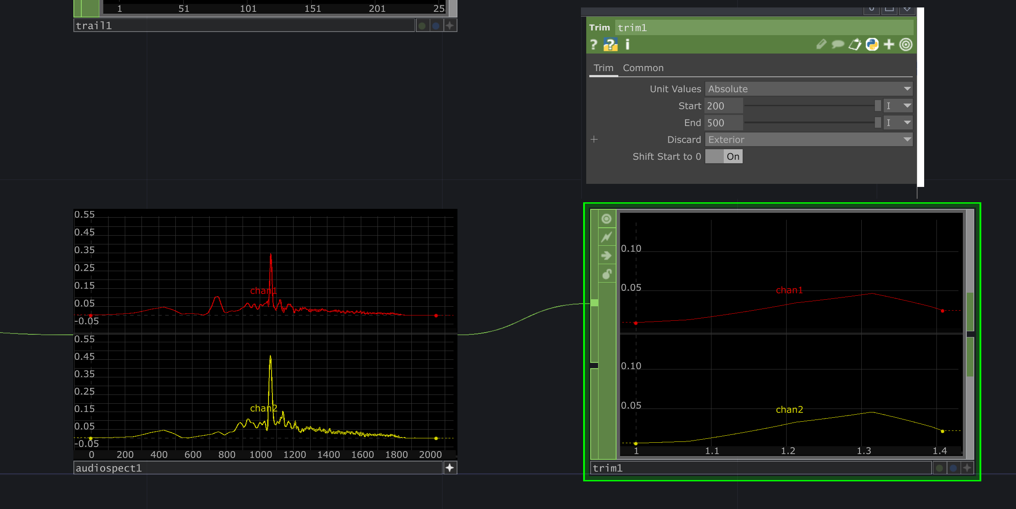Click the Start value field showing 200

pyautogui.click(x=723, y=106)
